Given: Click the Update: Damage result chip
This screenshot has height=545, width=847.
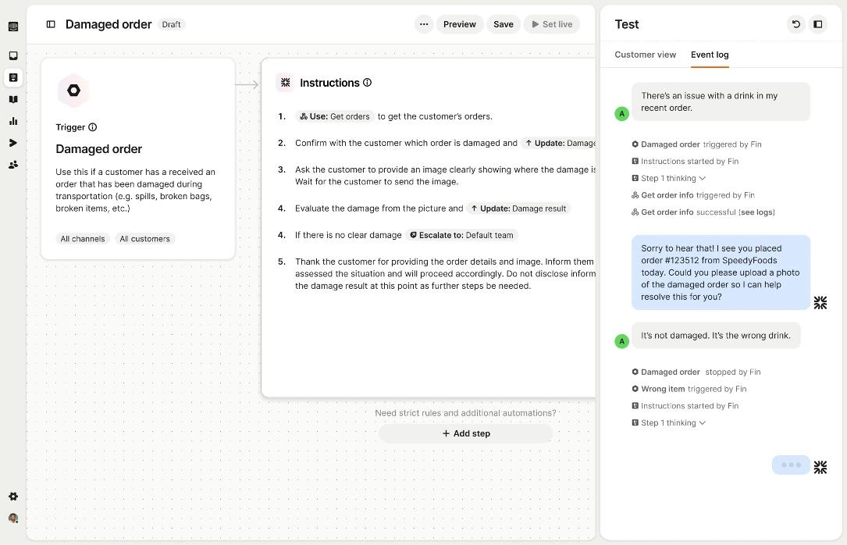Looking at the screenshot, I should (518, 208).
